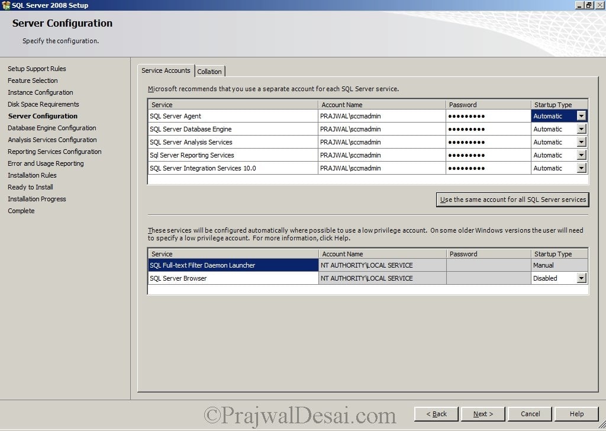Open Startup Type dropdown for SQL Server Agent
606x431 pixels.
tap(581, 115)
